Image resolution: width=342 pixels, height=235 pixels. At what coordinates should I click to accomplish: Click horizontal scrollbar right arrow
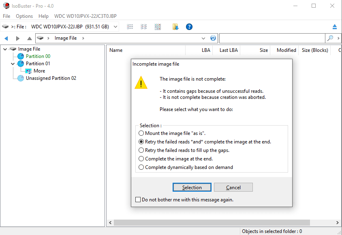click(x=338, y=222)
